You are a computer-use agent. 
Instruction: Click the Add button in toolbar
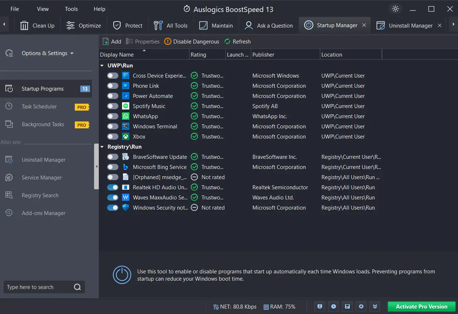[112, 42]
